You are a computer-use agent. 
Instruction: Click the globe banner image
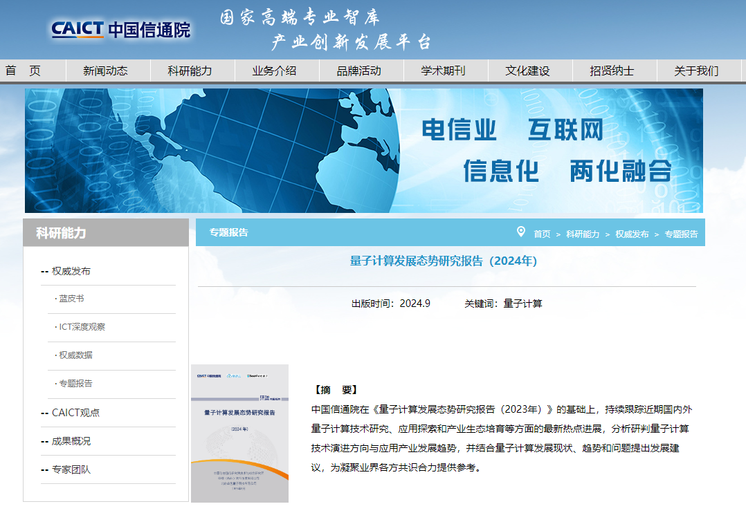[364, 151]
